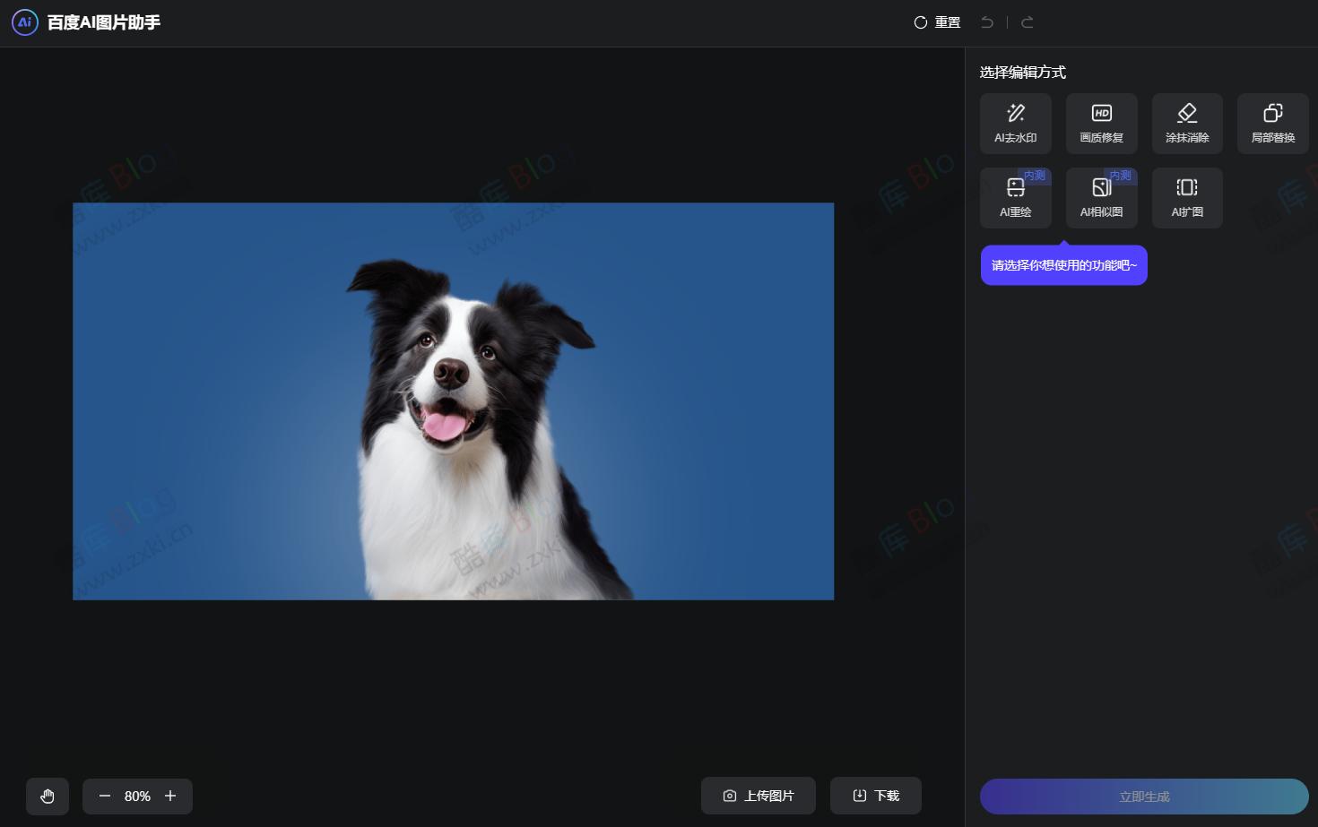Open the AI相似图 similar image tool
The width and height of the screenshot is (1318, 827).
(1101, 198)
